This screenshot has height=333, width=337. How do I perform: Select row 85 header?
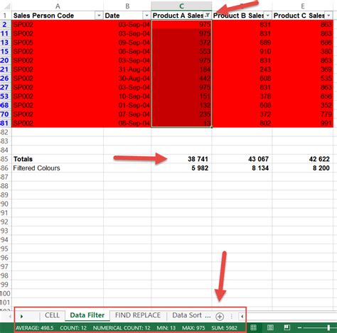pos(5,159)
